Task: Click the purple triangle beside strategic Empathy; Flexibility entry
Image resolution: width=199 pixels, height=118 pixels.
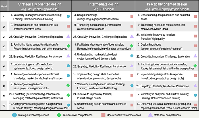Action: (x=68, y=56)
